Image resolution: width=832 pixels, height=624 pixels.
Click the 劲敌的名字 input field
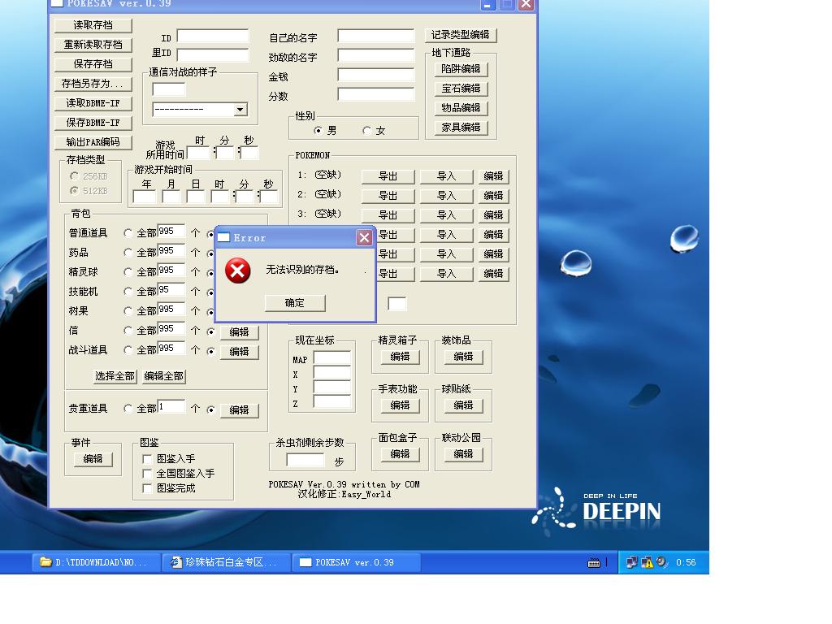pos(375,55)
